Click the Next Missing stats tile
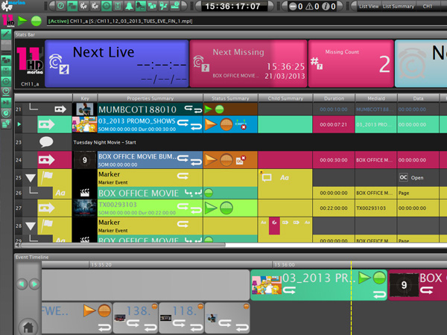This screenshot has width=447, height=335. point(248,63)
